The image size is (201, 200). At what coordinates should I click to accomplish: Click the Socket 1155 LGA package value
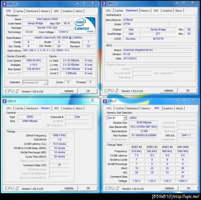pos(47,28)
